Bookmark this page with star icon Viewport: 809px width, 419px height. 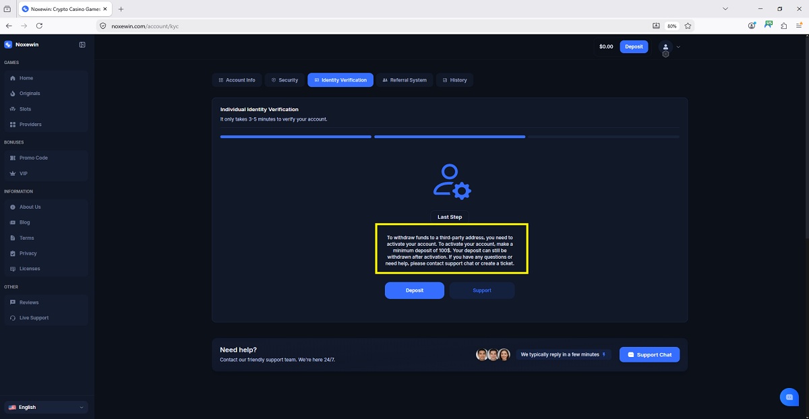688,26
